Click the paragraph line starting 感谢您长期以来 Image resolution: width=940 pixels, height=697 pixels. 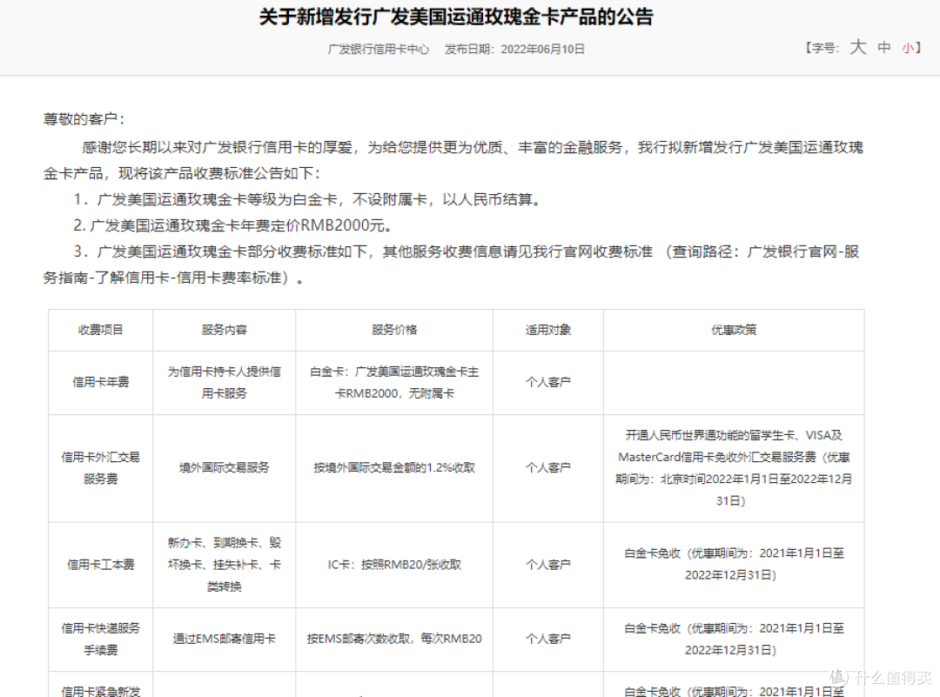(x=473, y=147)
